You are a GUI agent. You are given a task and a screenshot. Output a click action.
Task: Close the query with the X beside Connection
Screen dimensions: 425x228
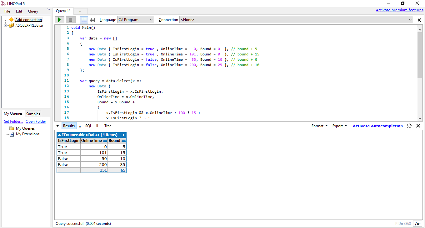click(x=419, y=20)
